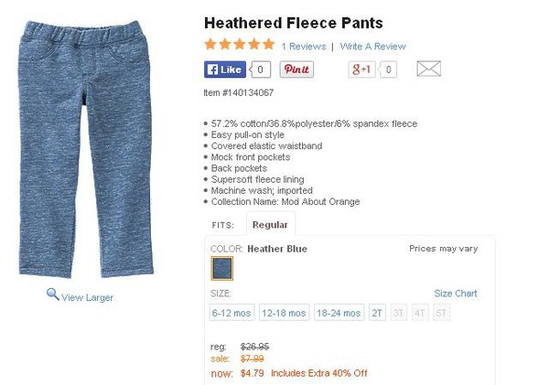Open the 1 Reviews link
The height and width of the screenshot is (385, 549).
(x=304, y=47)
